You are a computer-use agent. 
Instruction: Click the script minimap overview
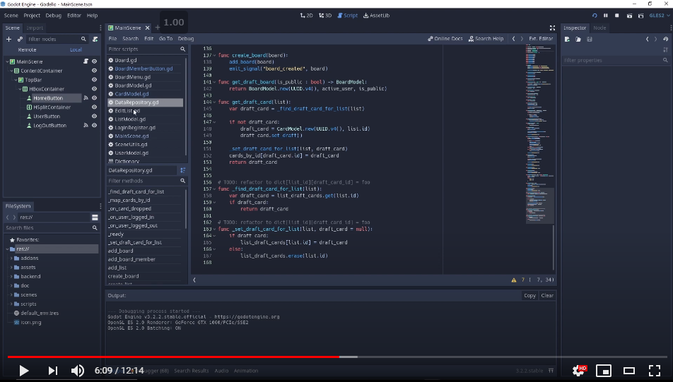point(539,133)
